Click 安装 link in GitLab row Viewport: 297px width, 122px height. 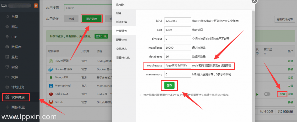click(290, 102)
